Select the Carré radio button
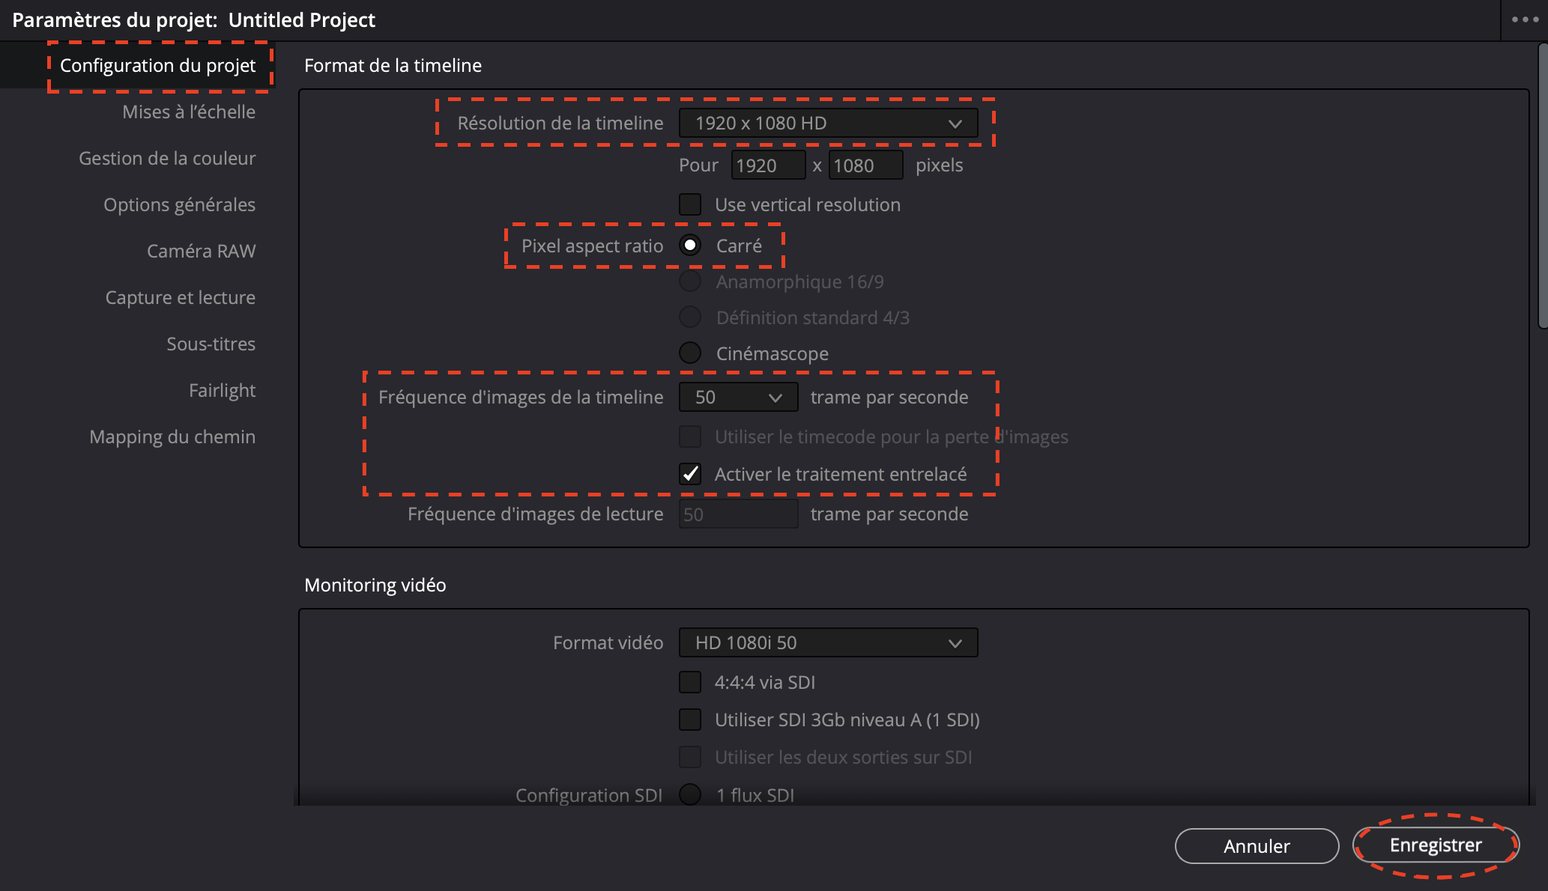The width and height of the screenshot is (1548, 891). point(690,246)
